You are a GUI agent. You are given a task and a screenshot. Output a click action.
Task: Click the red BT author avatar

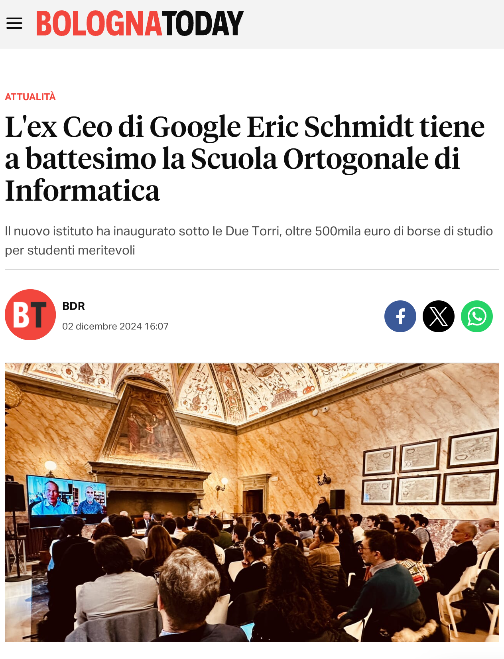click(30, 315)
